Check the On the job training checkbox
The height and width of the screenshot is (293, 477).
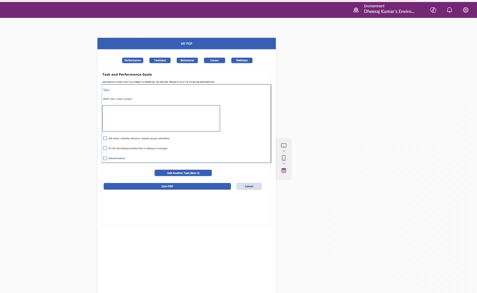tap(105, 148)
